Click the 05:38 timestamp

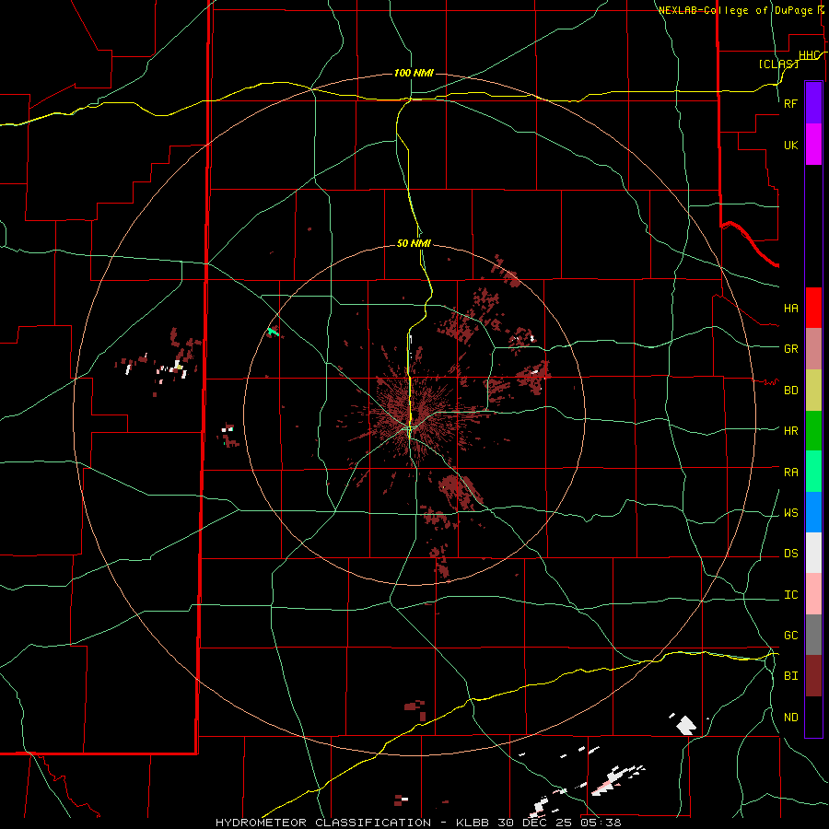(x=601, y=823)
